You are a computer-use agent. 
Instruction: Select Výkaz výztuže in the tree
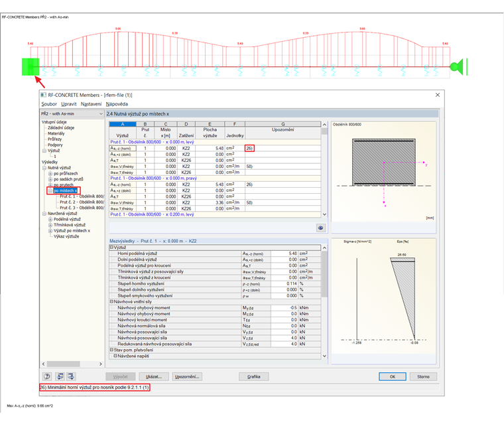[x=66, y=236]
